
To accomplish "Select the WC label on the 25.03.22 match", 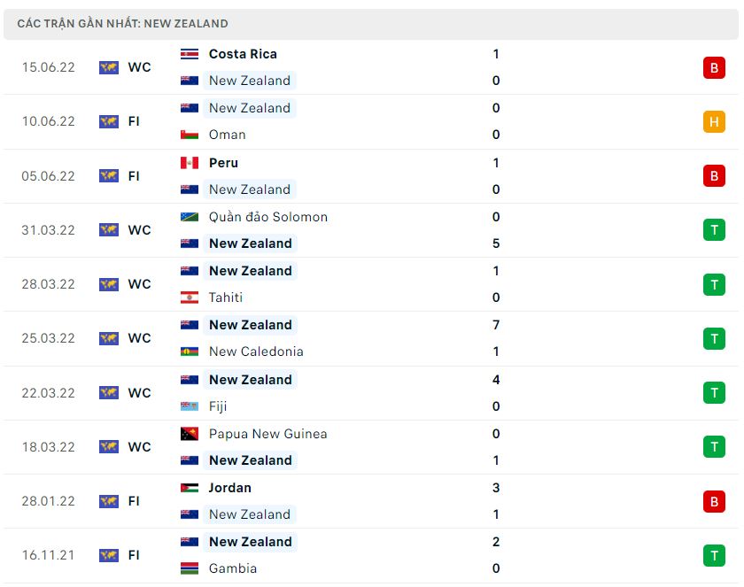I will coord(139,338).
